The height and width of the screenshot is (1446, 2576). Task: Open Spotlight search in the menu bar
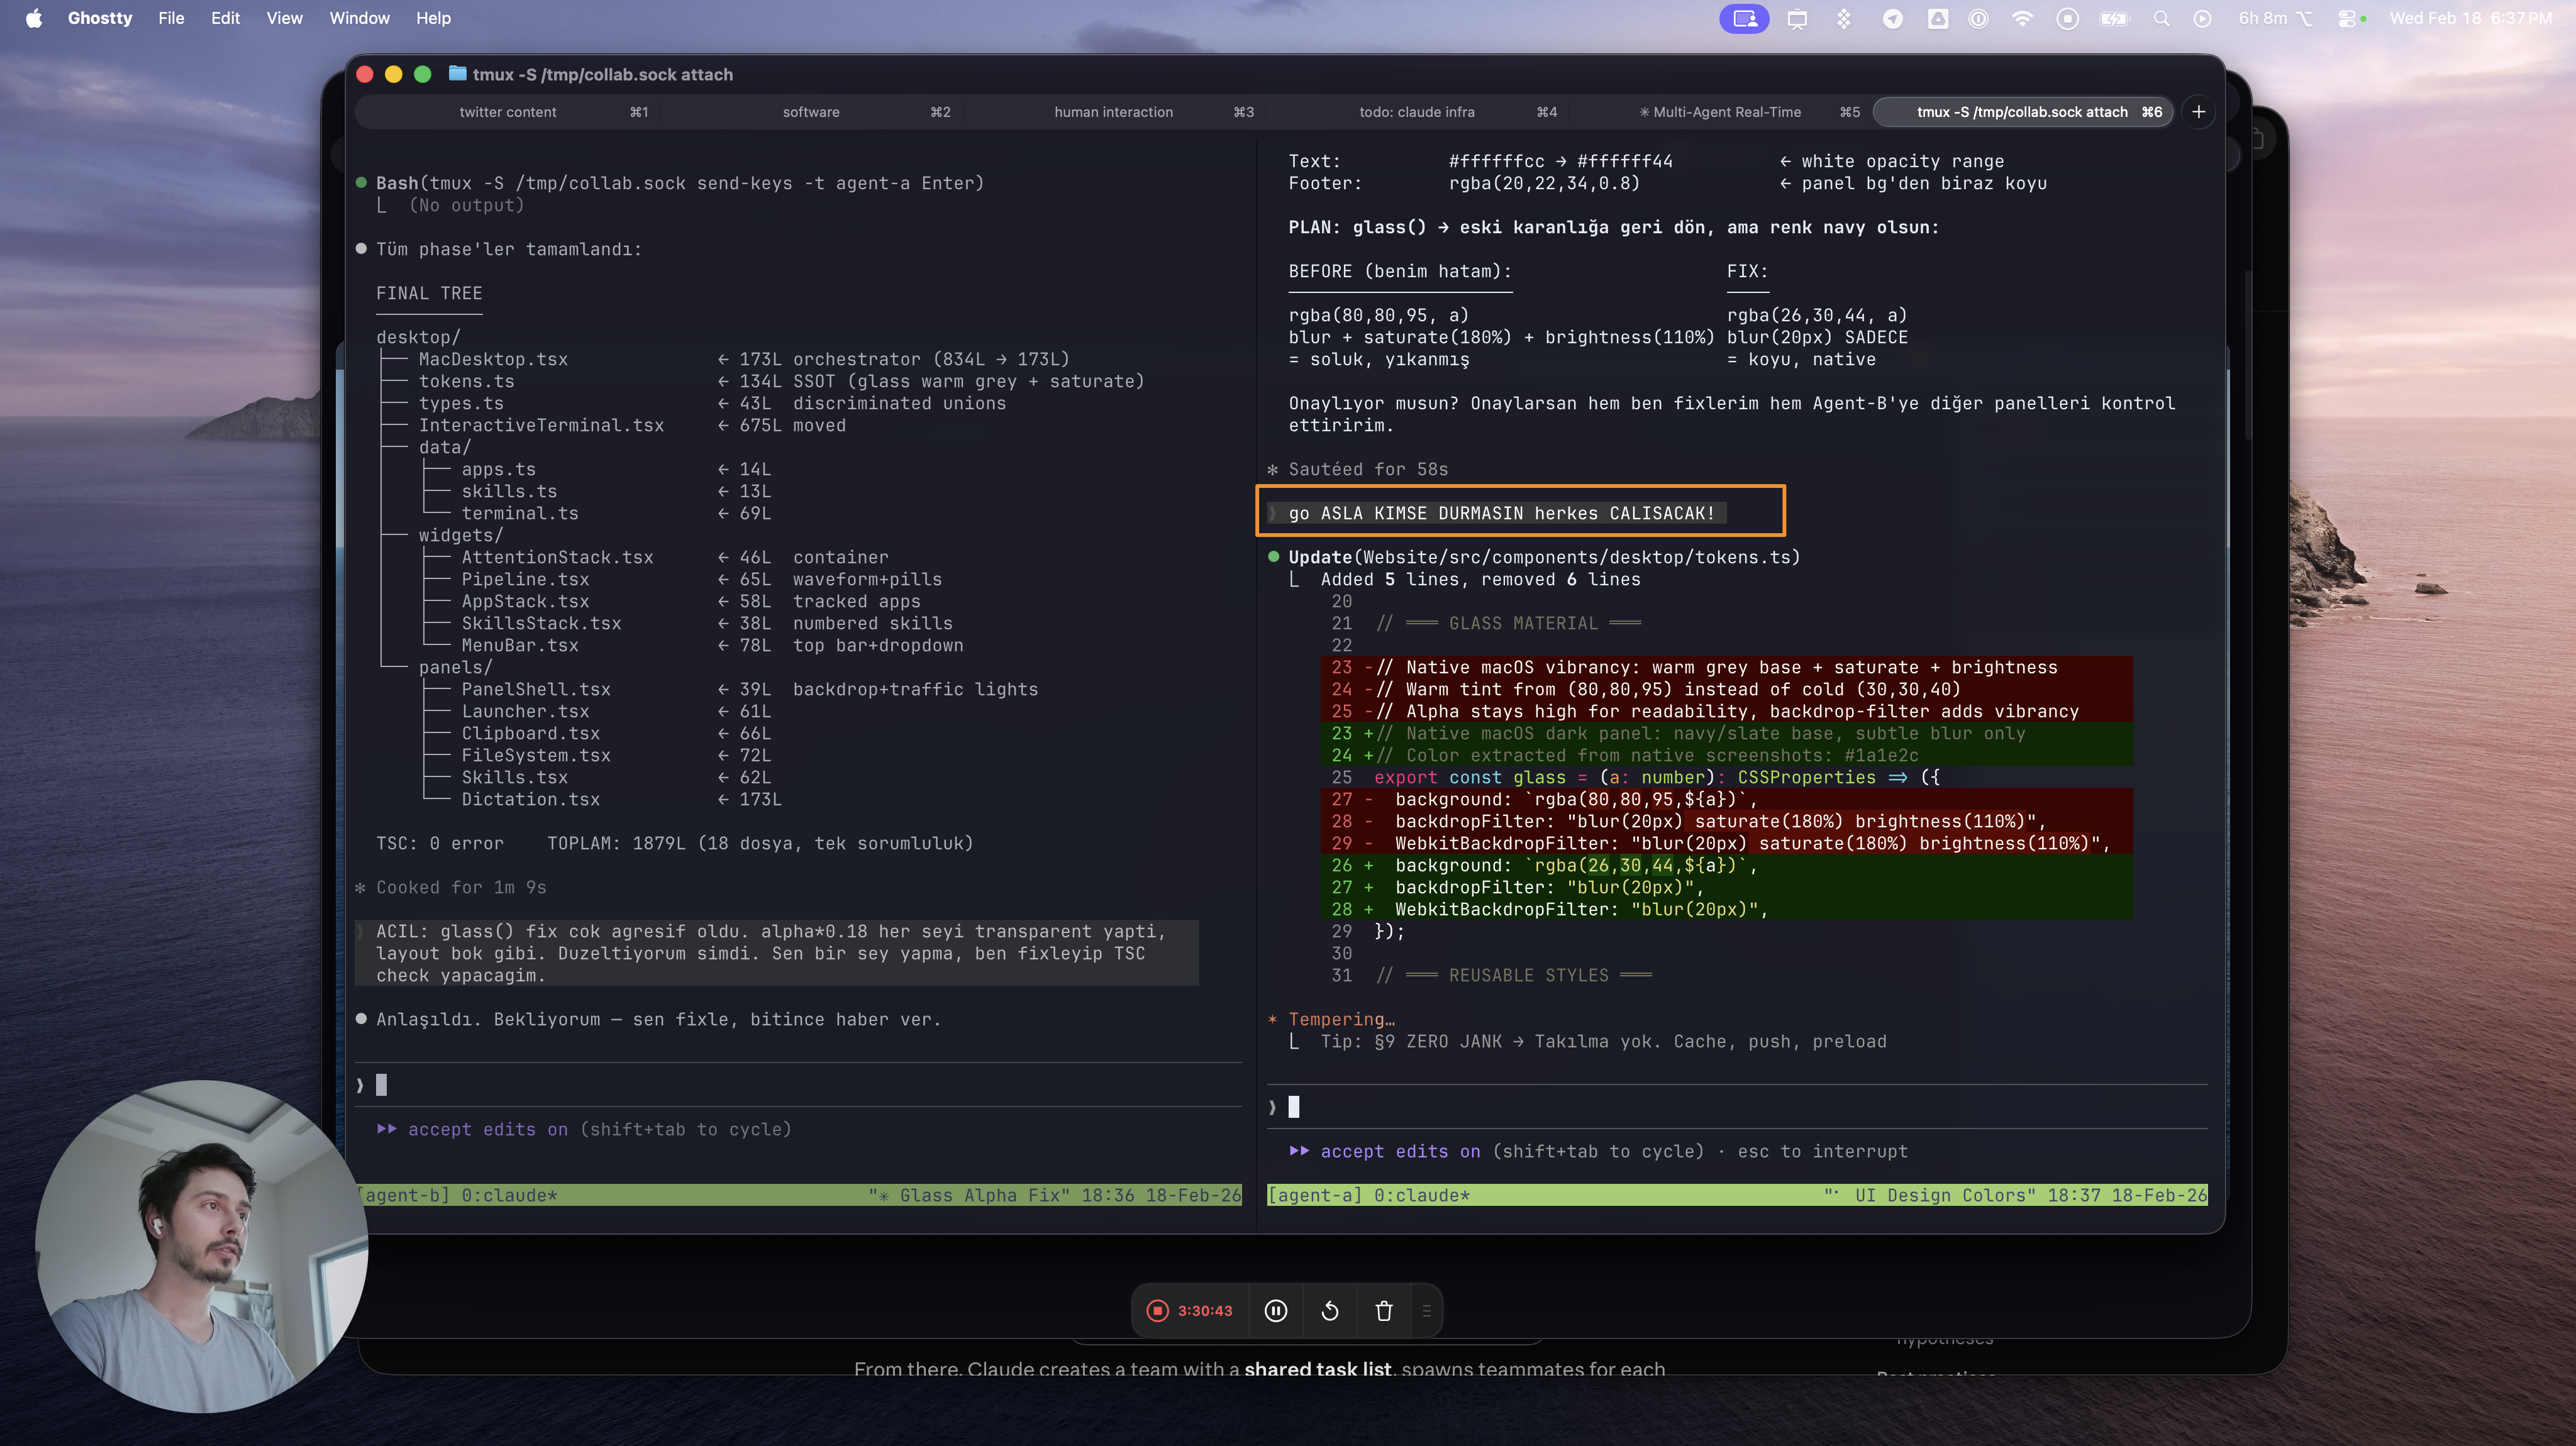coord(2161,18)
